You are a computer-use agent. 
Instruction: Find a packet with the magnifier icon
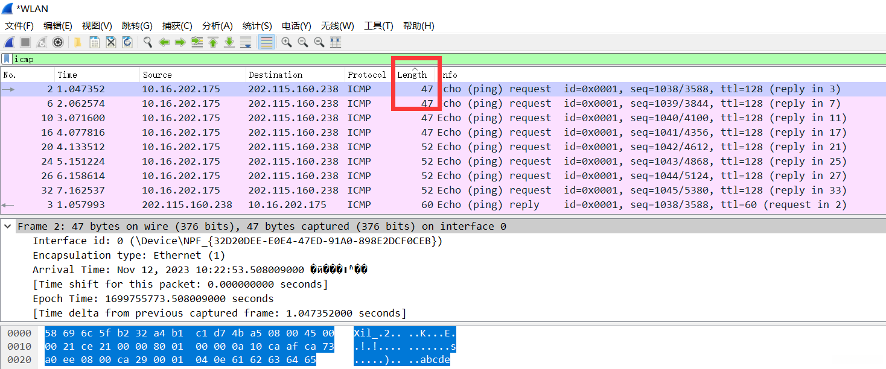[147, 42]
